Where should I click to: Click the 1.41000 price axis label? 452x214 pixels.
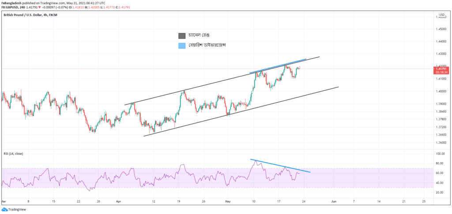(x=441, y=79)
